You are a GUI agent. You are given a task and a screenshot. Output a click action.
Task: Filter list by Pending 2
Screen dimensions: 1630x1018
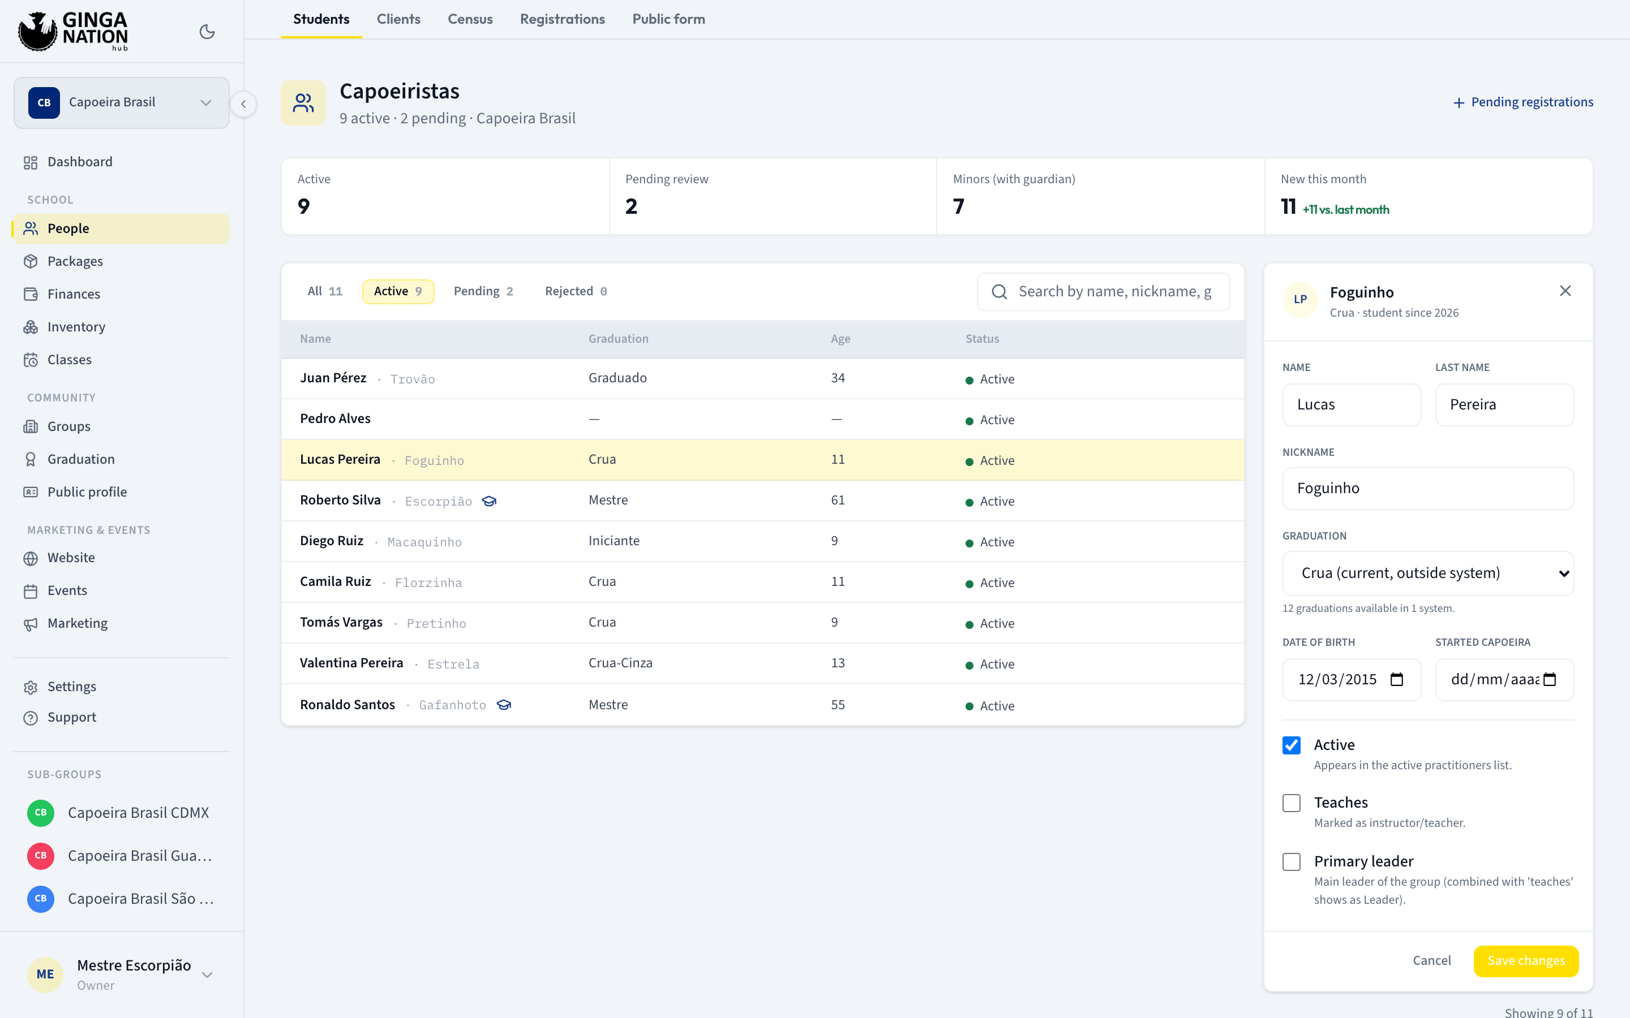pos(483,291)
